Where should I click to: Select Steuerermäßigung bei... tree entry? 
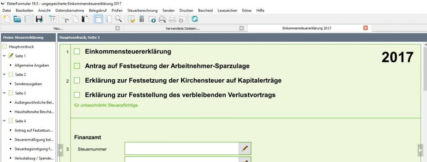[34, 140]
